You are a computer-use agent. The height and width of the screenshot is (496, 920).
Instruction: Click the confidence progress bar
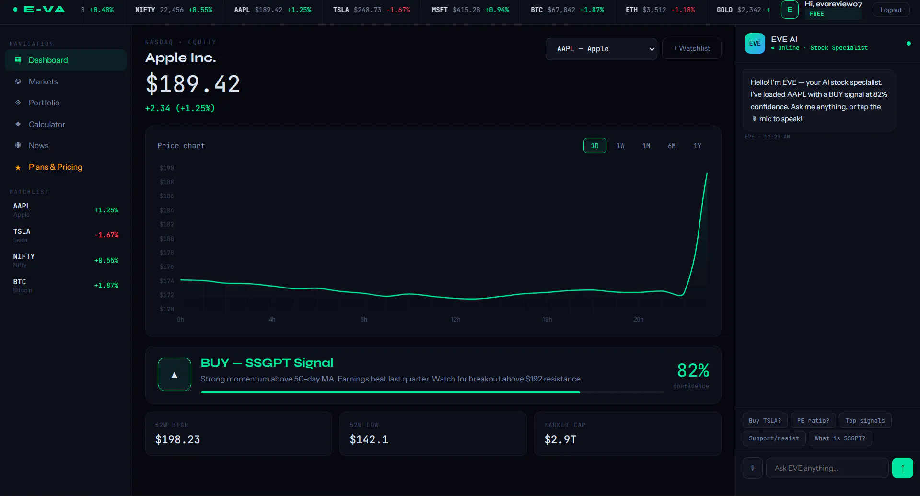[x=432, y=392]
